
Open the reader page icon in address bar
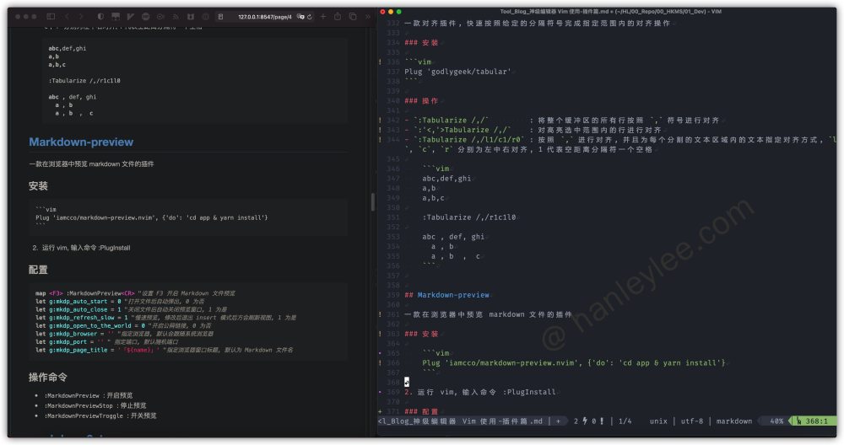click(220, 17)
